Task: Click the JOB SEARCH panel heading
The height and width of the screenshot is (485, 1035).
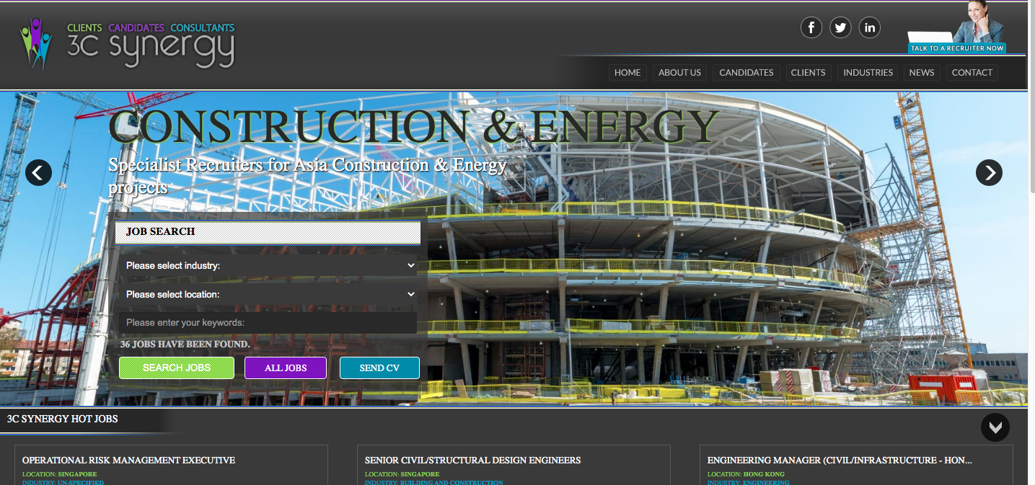Action: pos(268,232)
